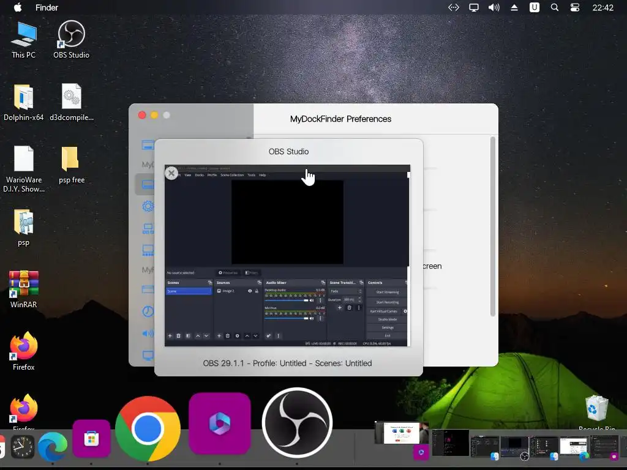Open the volume control in the menu bar
Screen dimensions: 627x470
494,7
